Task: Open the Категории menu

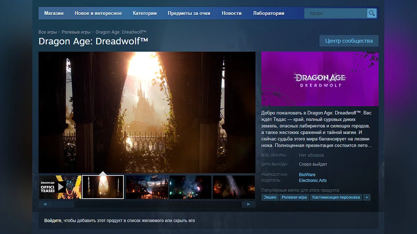Action: coord(145,13)
